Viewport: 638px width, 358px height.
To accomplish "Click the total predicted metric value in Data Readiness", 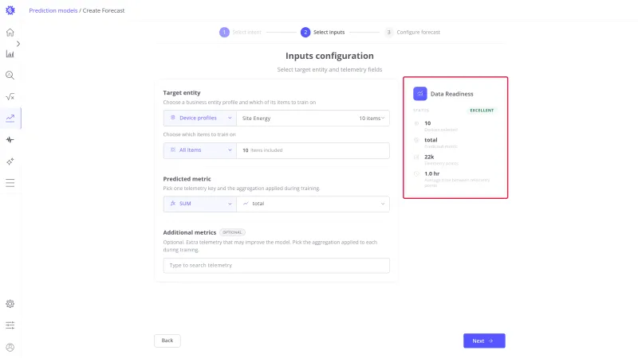I will pos(431,140).
